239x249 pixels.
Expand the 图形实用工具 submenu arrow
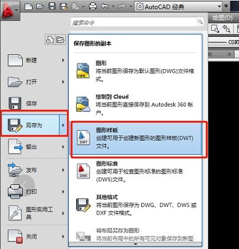coord(63,213)
